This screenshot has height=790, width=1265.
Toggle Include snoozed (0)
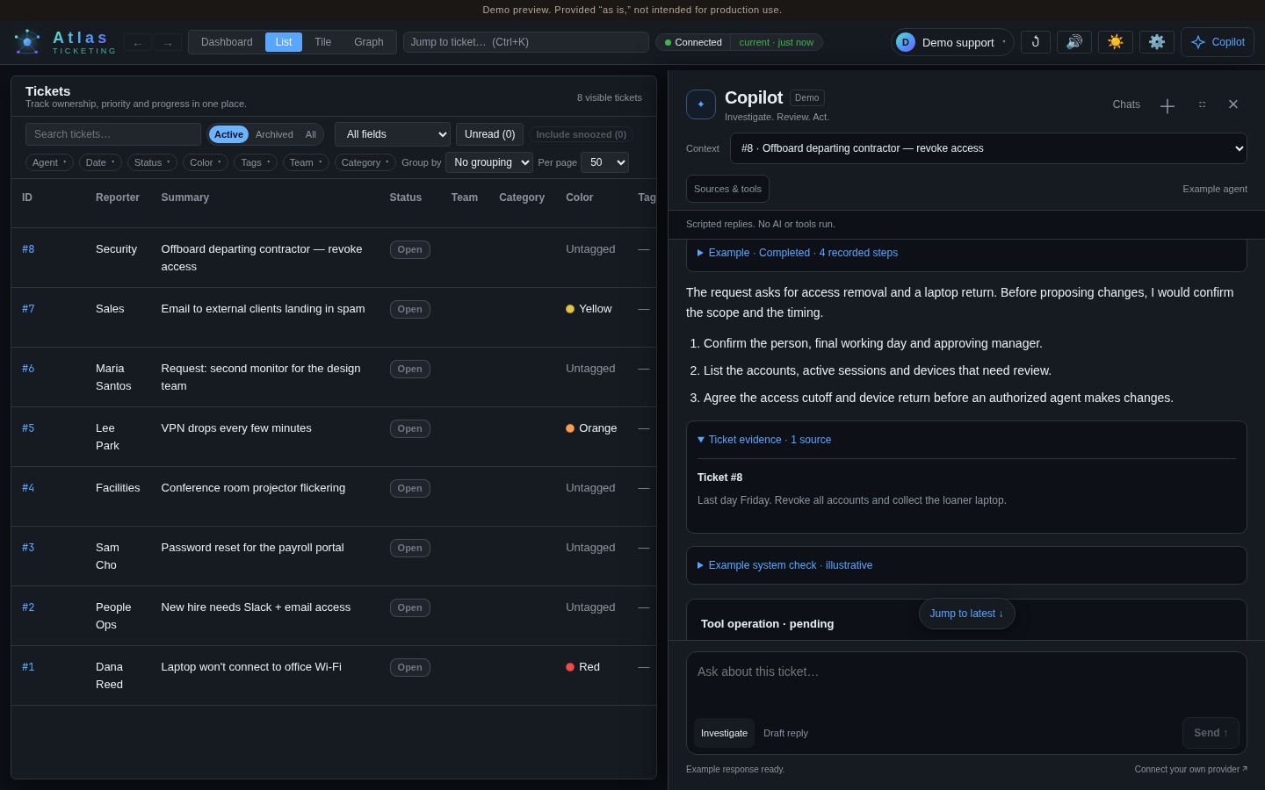[581, 134]
